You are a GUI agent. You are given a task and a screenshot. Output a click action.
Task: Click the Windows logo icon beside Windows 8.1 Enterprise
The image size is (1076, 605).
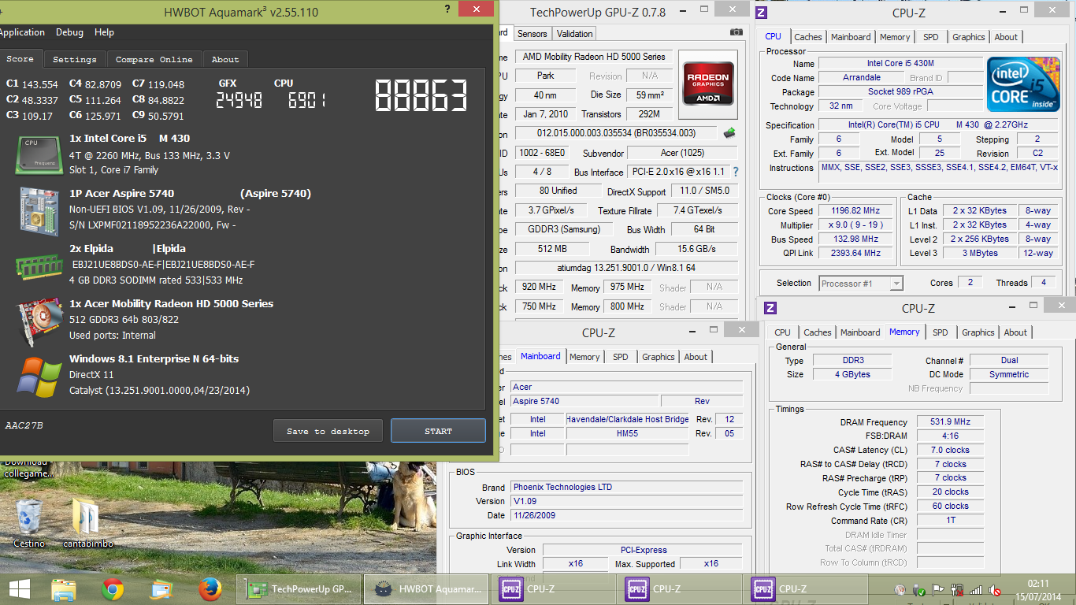click(39, 377)
